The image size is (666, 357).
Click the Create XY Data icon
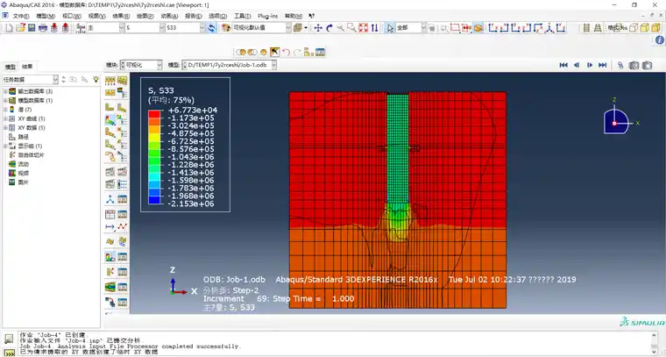pyautogui.click(x=110, y=214)
